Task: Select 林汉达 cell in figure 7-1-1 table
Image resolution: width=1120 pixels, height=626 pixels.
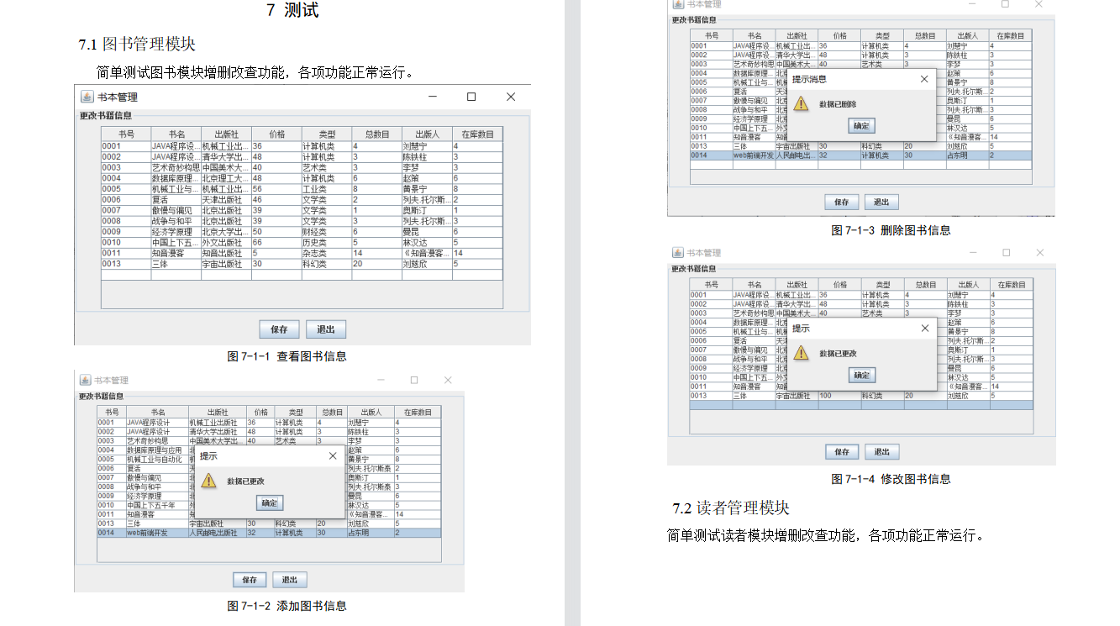Action: pyautogui.click(x=427, y=242)
